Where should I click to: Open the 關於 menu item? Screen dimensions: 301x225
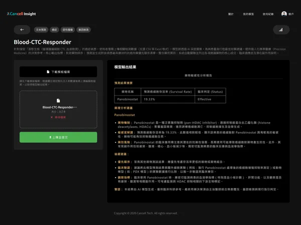coord(231,14)
